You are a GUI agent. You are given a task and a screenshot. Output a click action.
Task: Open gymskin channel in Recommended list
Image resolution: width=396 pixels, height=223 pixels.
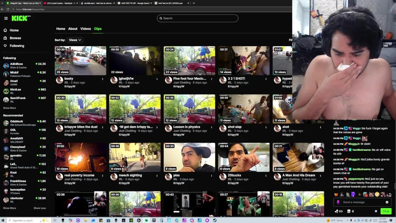point(24,157)
